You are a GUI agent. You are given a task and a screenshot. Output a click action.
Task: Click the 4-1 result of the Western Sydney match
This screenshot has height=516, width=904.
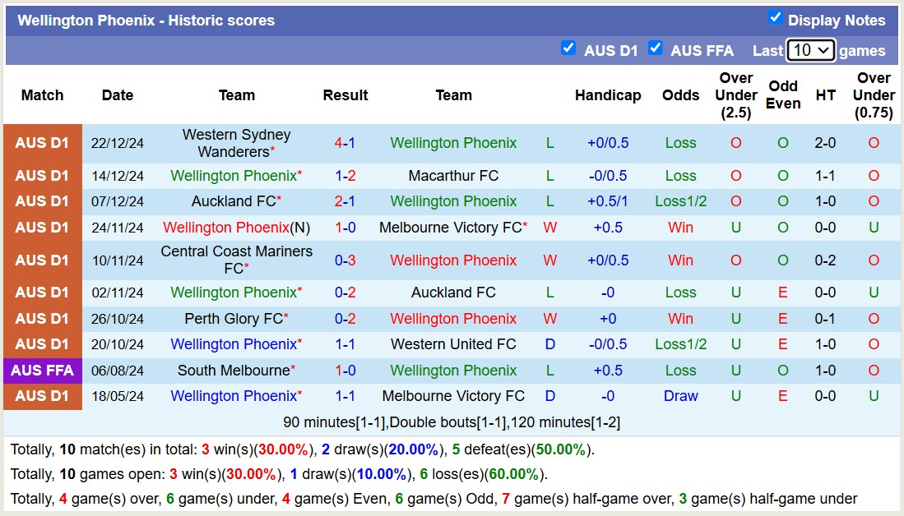(345, 142)
